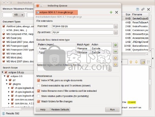Remove the selected exclude pattern
Screen dimensions: 155x117
click(x=115, y=51)
